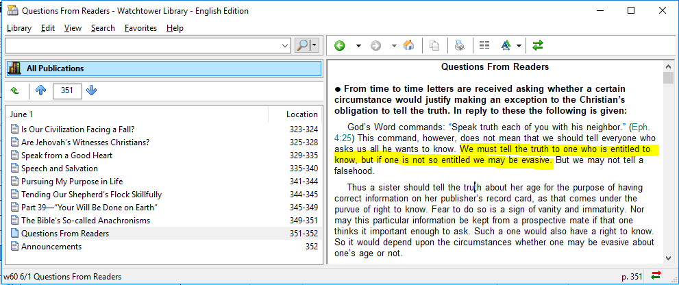679x285 pixels.
Task: Click the green up-level arrow icon
Action: point(15,90)
